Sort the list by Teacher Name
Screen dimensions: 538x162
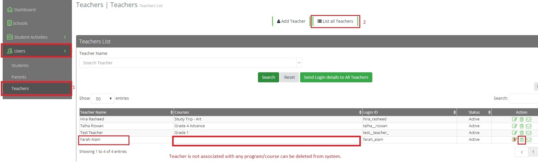click(x=126, y=112)
